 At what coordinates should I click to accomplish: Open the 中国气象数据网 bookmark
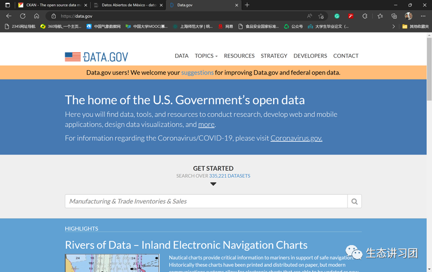click(x=103, y=26)
